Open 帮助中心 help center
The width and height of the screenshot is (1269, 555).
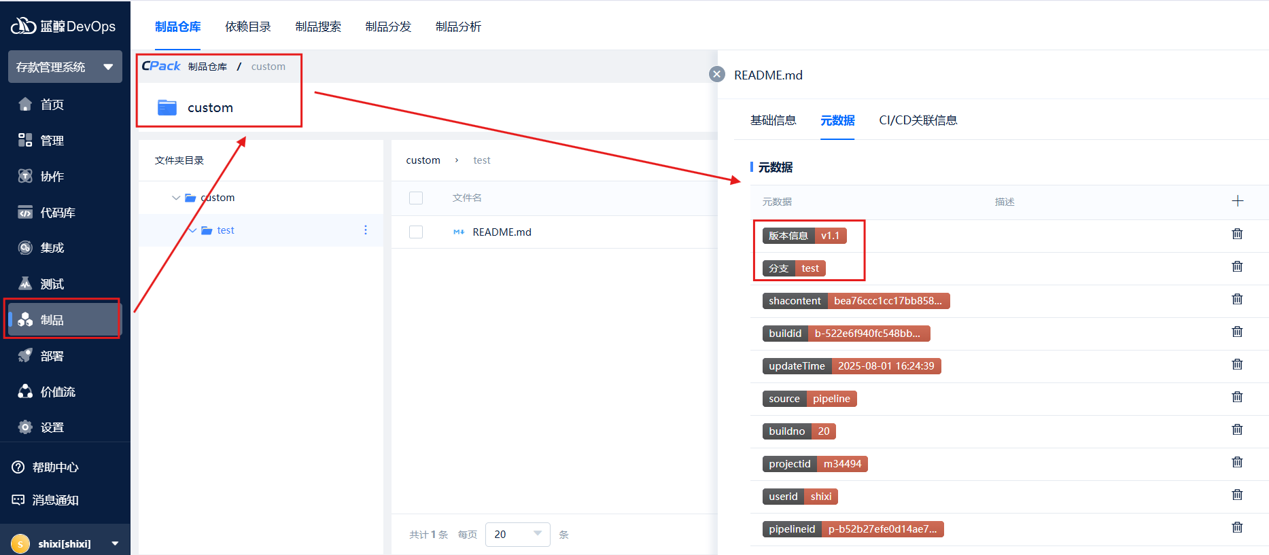point(54,467)
